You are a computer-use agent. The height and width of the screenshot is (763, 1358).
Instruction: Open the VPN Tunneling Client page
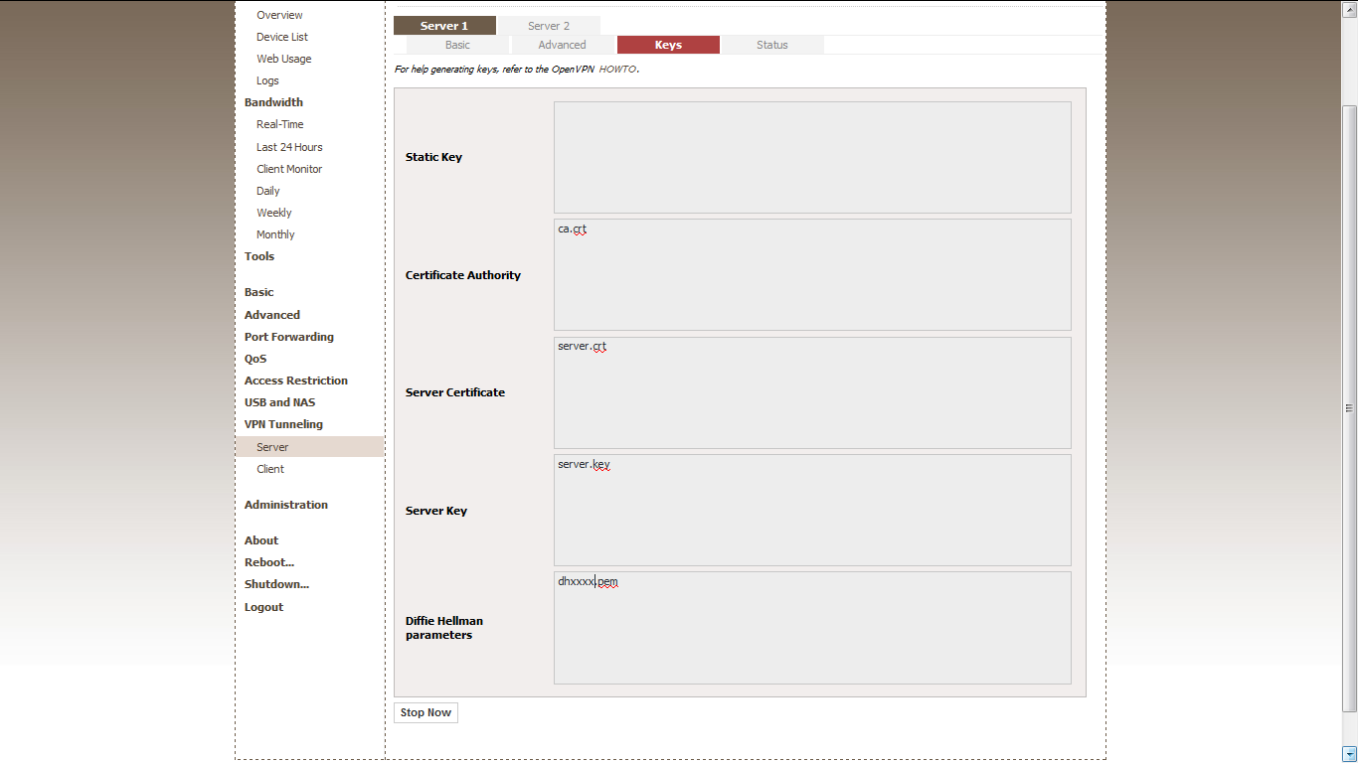270,469
